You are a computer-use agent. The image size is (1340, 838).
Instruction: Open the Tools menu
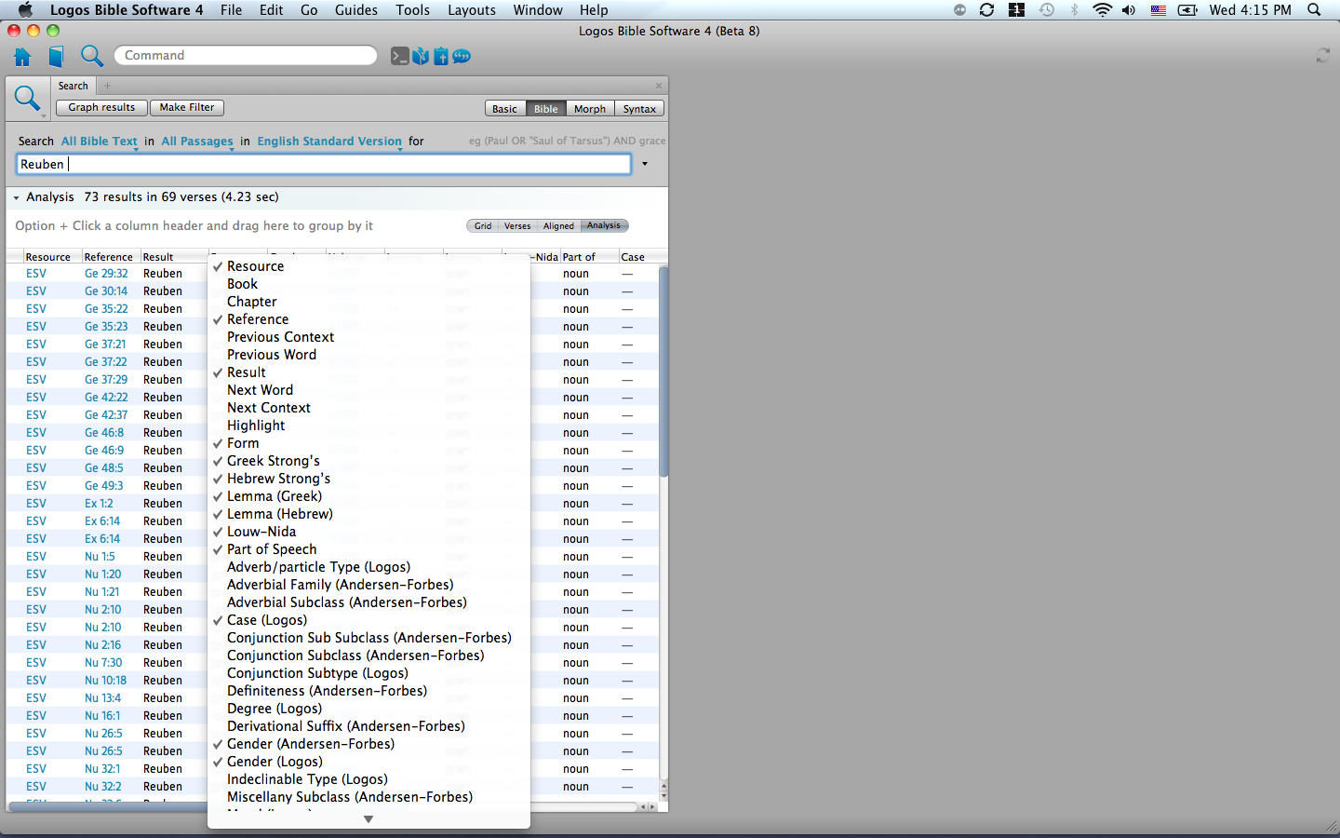click(x=412, y=10)
